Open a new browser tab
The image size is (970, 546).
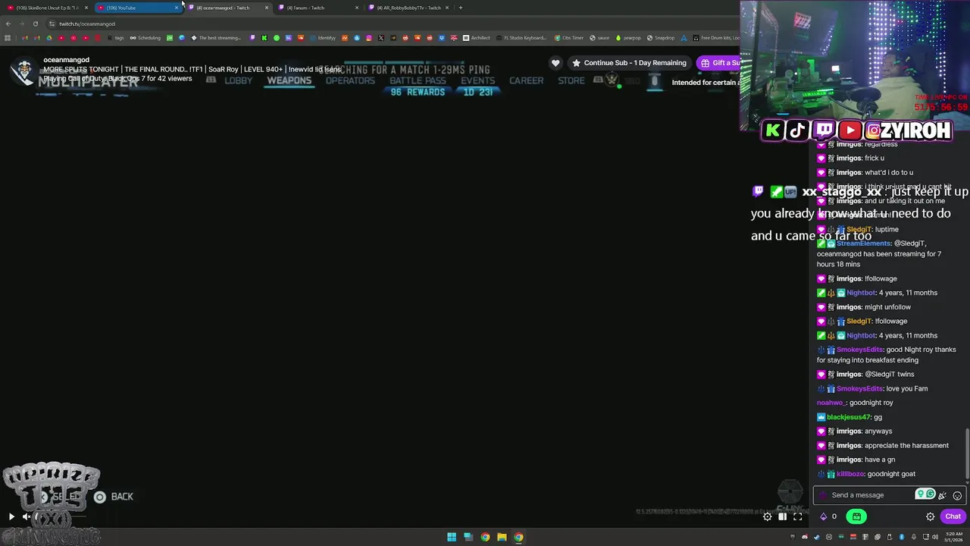(460, 8)
